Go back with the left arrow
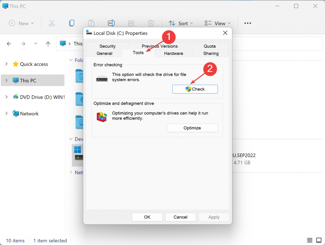 [x=9, y=44]
